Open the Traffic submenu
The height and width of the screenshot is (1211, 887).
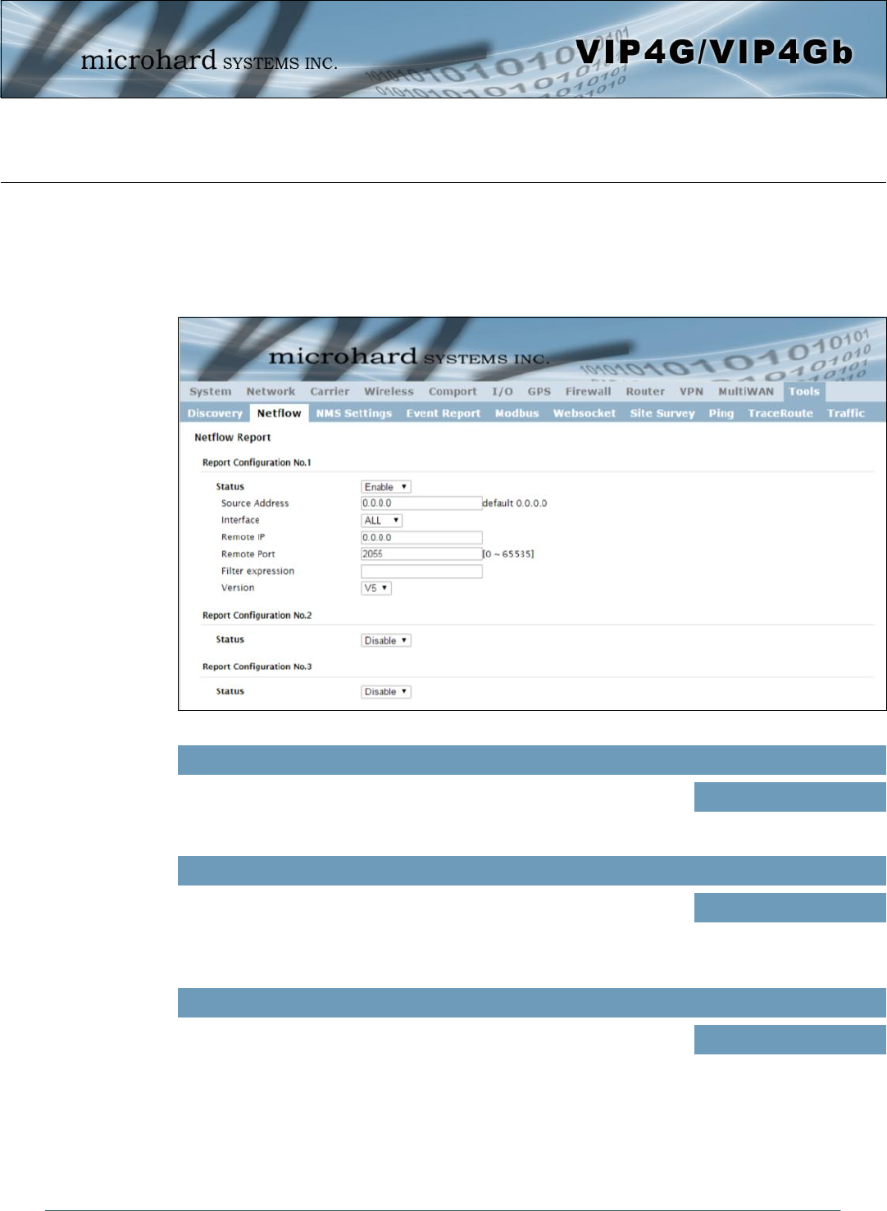click(846, 413)
